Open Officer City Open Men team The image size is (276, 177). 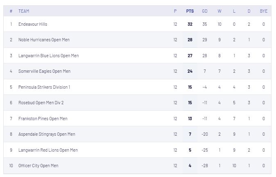click(38, 166)
